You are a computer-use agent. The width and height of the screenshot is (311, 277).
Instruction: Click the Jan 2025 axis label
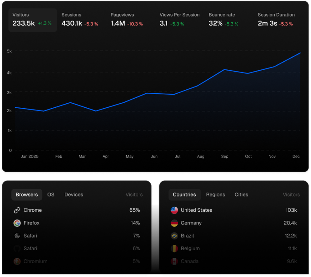(30, 157)
